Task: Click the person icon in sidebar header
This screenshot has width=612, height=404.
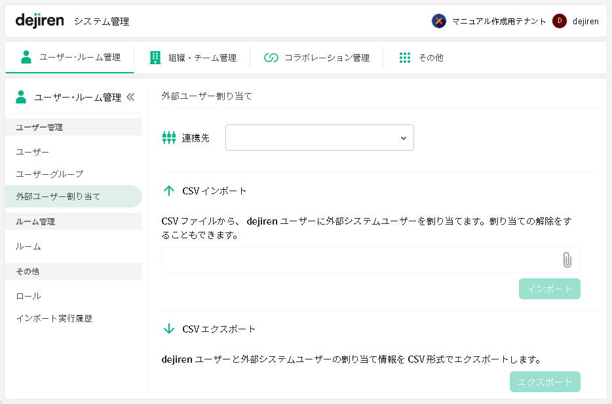Action: click(22, 97)
